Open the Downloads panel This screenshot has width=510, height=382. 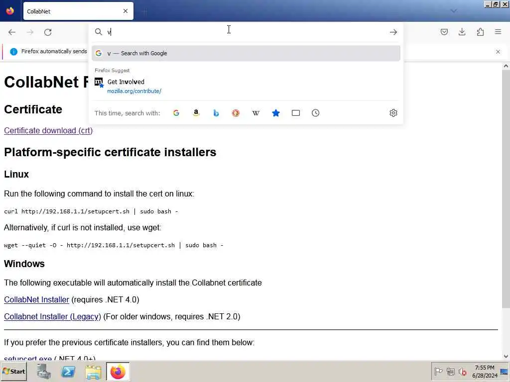click(462, 32)
